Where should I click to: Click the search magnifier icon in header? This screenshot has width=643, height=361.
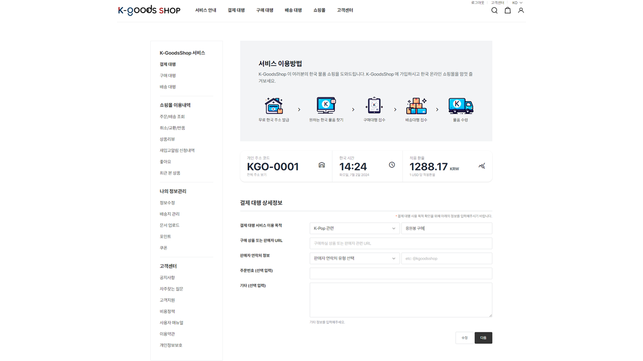(x=494, y=11)
